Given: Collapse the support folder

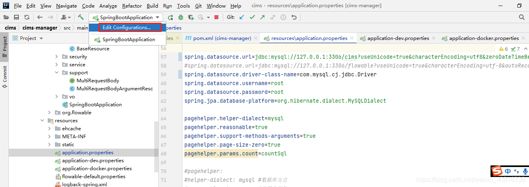Looking at the screenshot, I should 57,73.
